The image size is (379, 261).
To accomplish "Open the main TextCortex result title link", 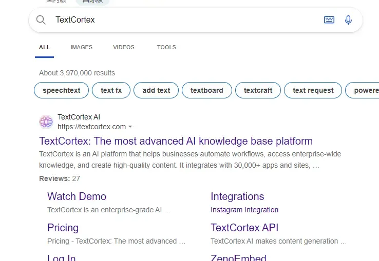I will click(x=176, y=141).
